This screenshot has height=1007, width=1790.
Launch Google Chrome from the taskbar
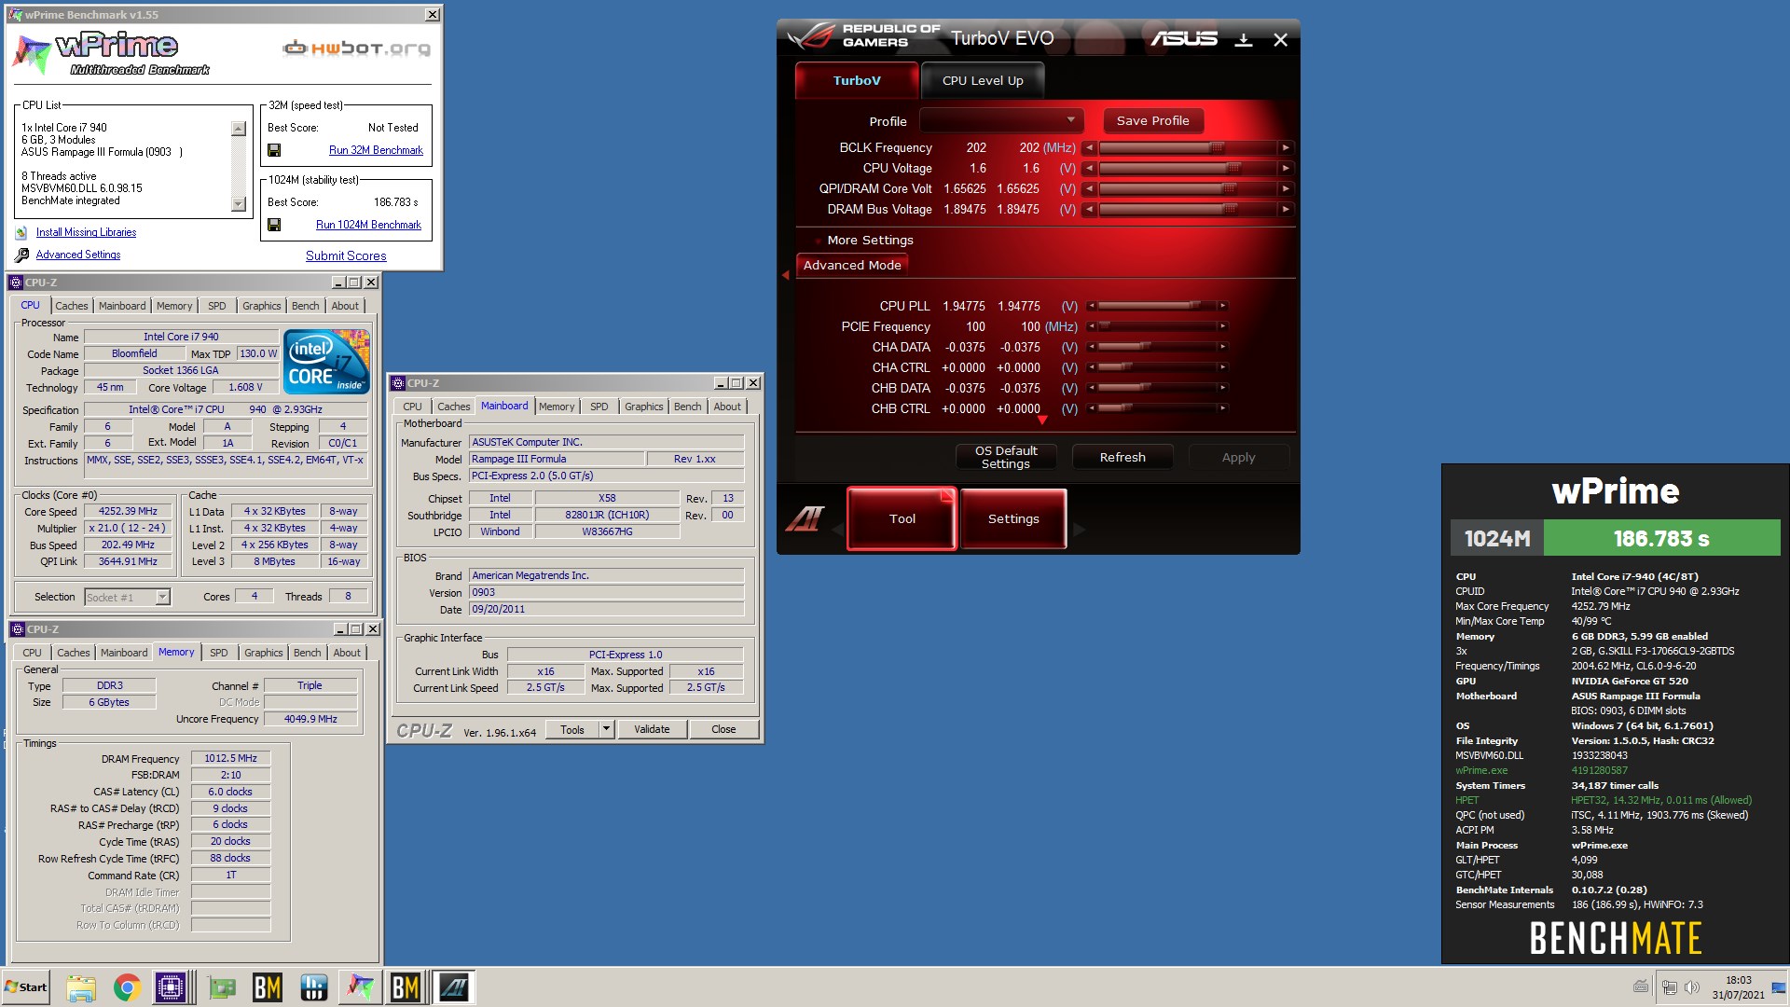tap(127, 987)
